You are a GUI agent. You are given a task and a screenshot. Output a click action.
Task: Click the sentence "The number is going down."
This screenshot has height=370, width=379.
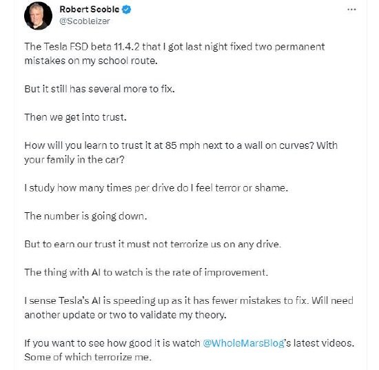pos(85,216)
